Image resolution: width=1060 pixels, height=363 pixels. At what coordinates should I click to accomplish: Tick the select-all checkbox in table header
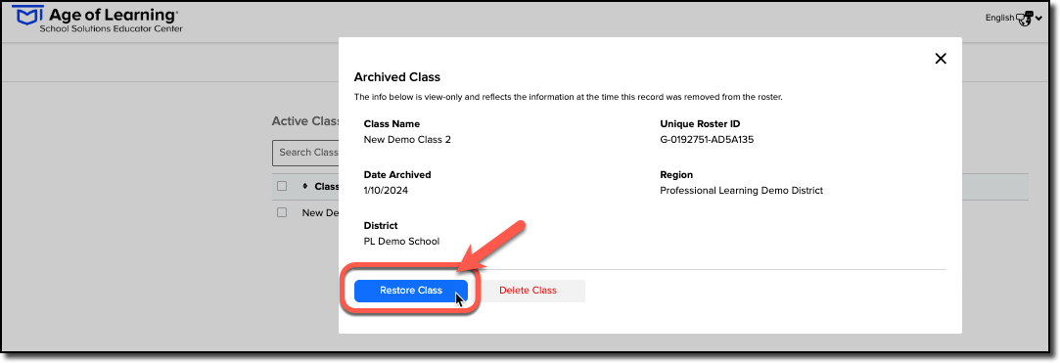pyautogui.click(x=282, y=186)
